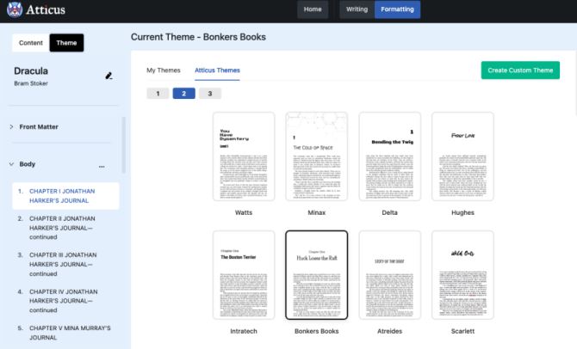Open Chapter III Jonathan Harker's Journal continued
Screen dimensions: 577x349
tap(65, 264)
